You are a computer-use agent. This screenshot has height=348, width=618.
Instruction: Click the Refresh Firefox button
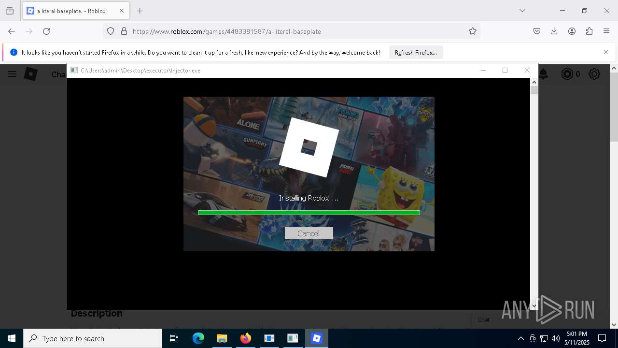pos(416,52)
